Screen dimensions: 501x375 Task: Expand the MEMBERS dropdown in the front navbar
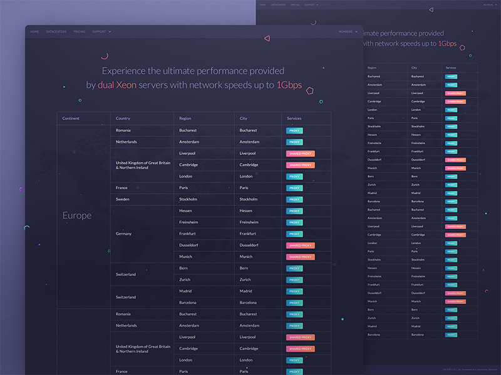coord(348,31)
